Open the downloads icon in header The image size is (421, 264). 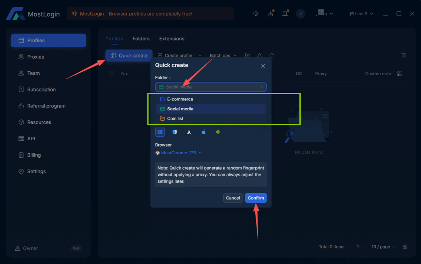click(270, 14)
